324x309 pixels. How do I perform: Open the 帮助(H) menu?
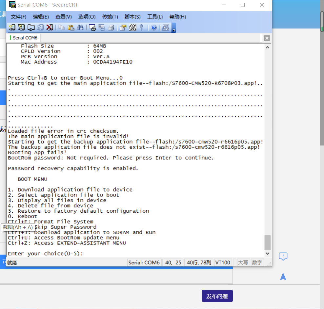pos(178,17)
